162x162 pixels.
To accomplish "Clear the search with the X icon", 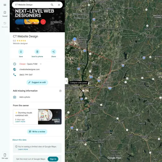I will point(59,5).
